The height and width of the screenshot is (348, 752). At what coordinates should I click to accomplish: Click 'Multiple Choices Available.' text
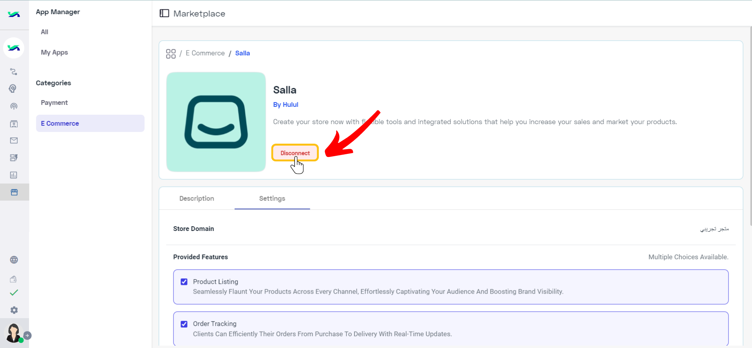click(x=688, y=257)
